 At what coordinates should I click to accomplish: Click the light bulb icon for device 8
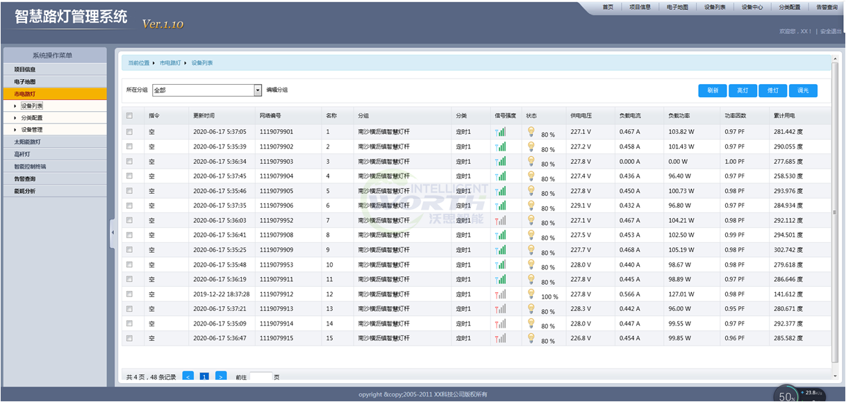(531, 234)
